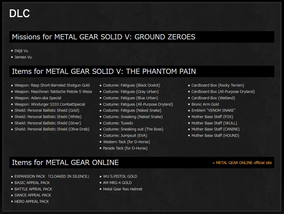
Task: Select the DANCE APPEAL PACK entry
Action: (33, 195)
